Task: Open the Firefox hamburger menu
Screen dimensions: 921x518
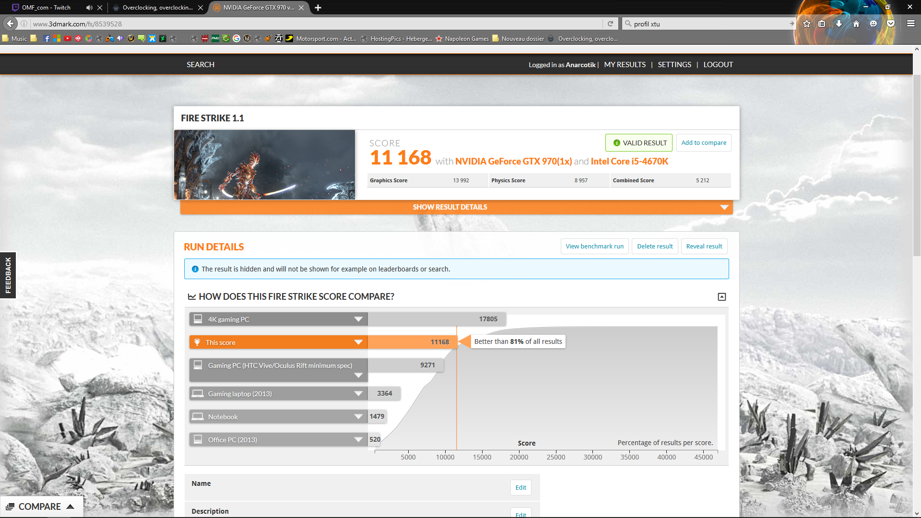Action: coord(911,24)
